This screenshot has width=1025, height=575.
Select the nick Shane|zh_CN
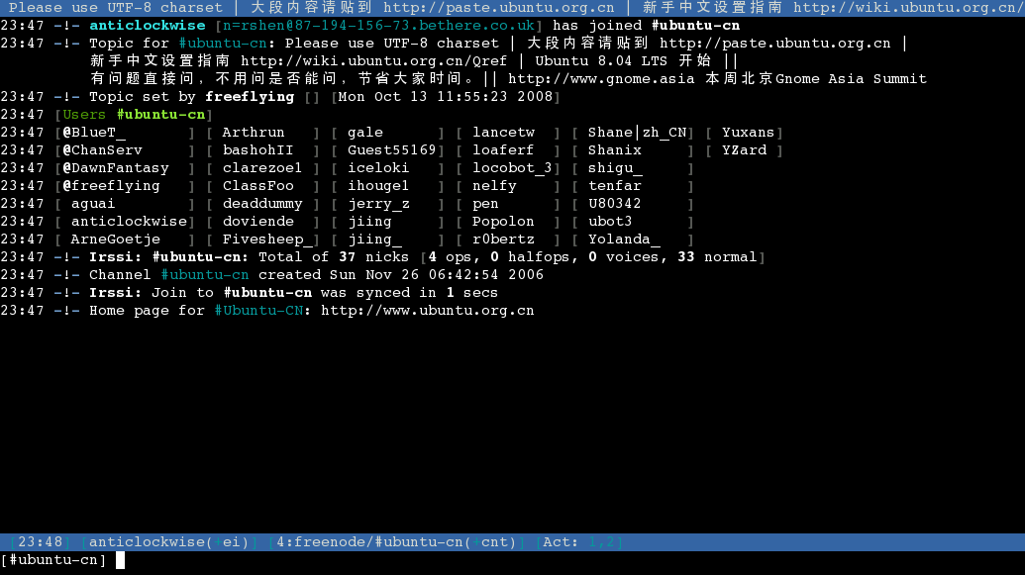(638, 133)
